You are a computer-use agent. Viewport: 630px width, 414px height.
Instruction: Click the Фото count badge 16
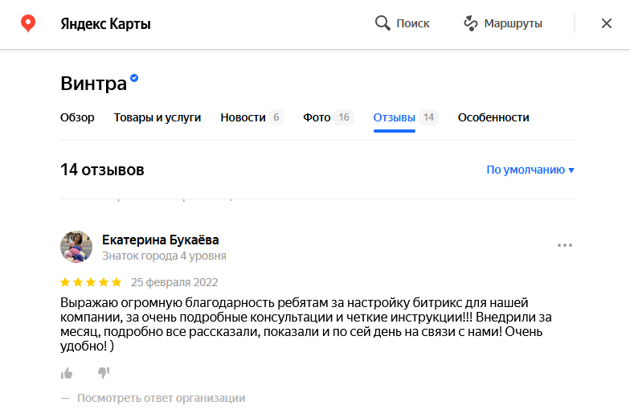pos(344,117)
